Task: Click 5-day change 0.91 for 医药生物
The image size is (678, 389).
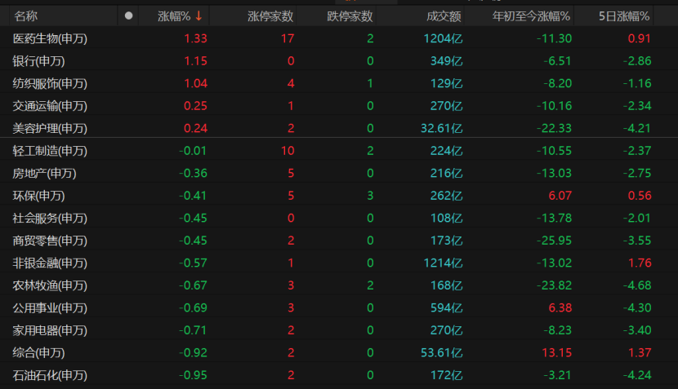Action: click(x=640, y=38)
